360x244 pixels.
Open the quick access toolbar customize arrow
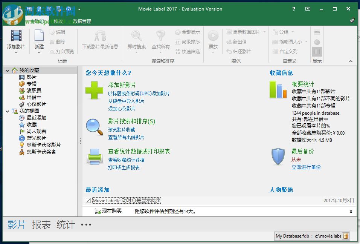pos(79,9)
